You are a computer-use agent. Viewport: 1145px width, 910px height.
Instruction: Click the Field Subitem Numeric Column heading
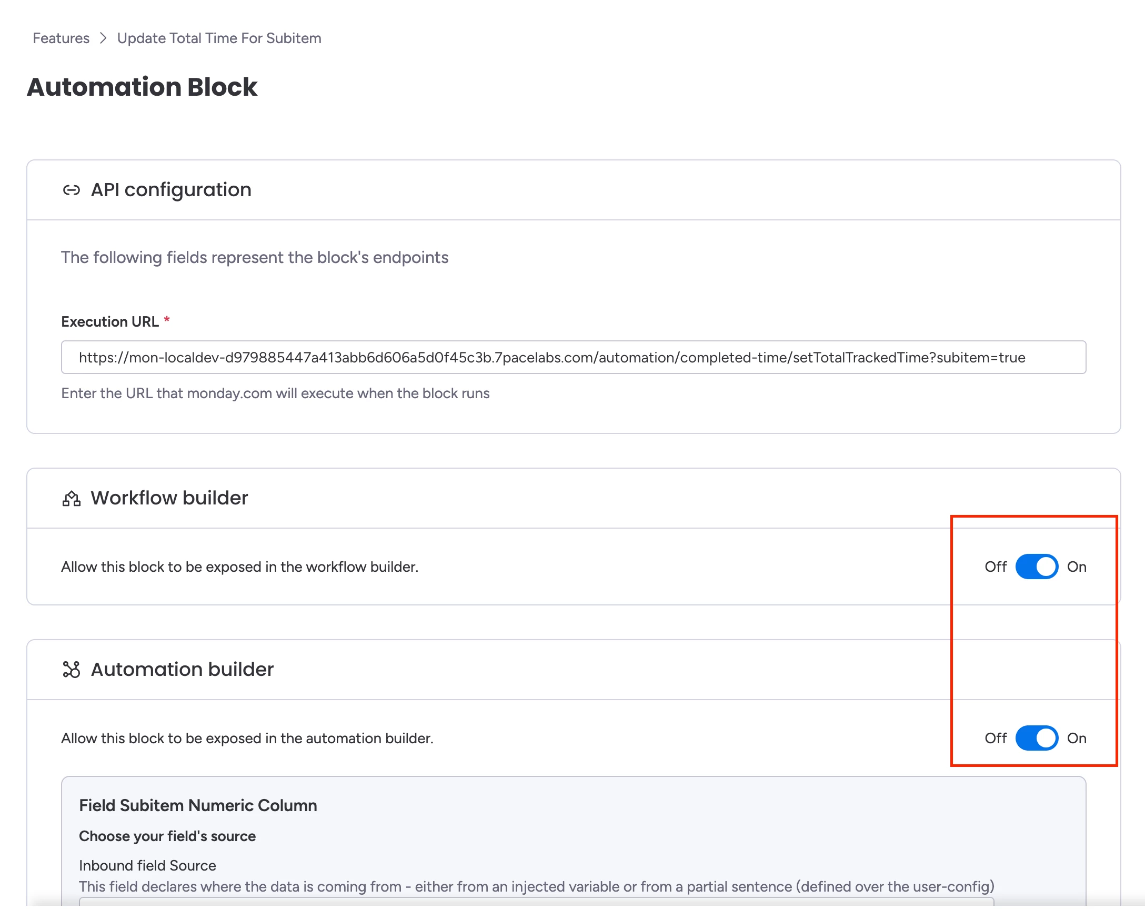[198, 805]
